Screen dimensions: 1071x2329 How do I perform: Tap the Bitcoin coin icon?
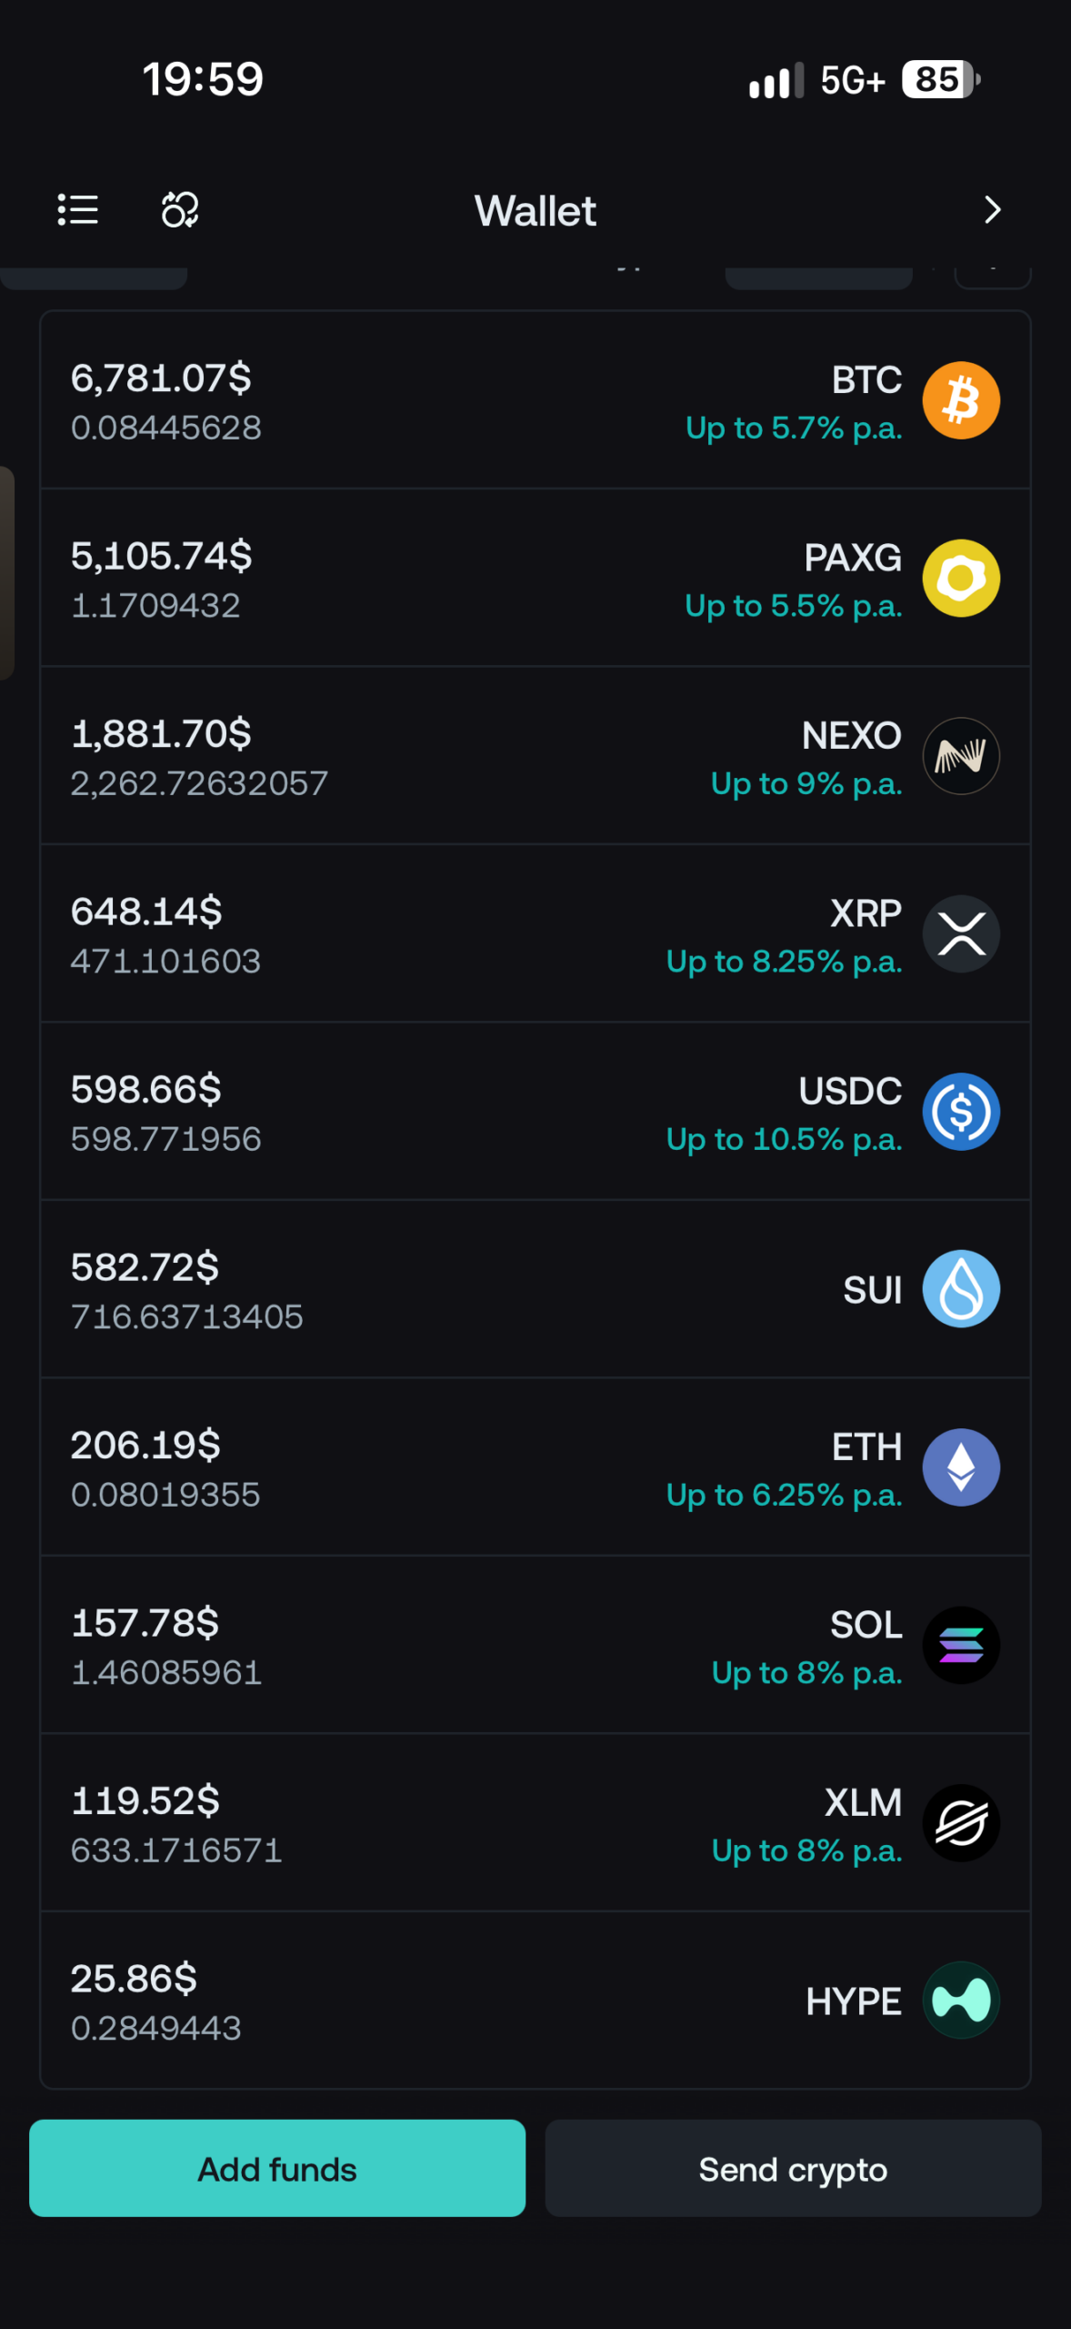(x=961, y=400)
